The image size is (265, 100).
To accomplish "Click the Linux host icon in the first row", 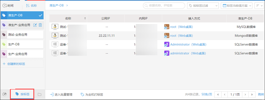I will pos(55,27).
